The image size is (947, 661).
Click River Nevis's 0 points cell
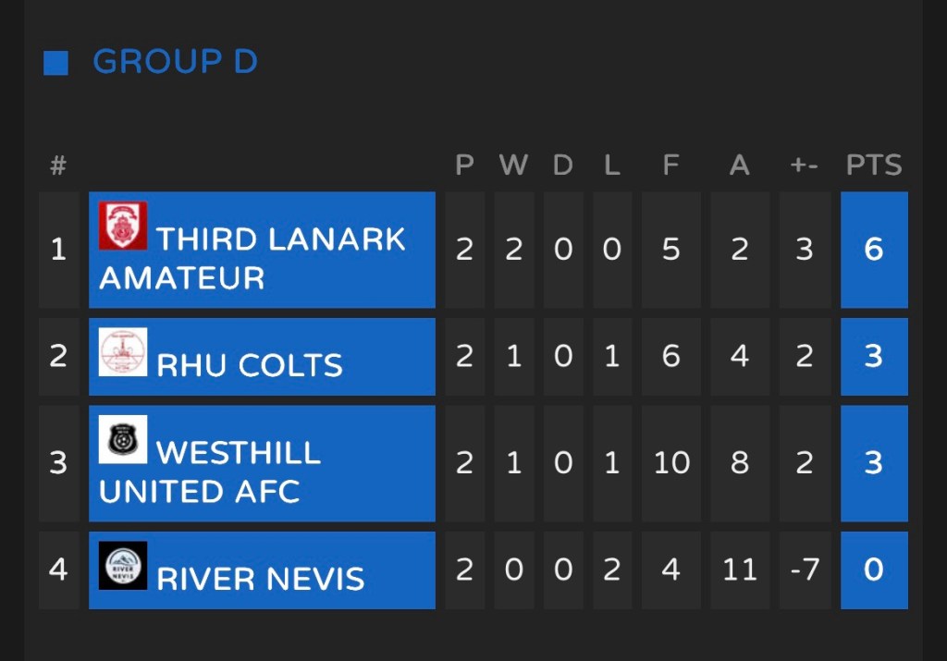coord(874,569)
